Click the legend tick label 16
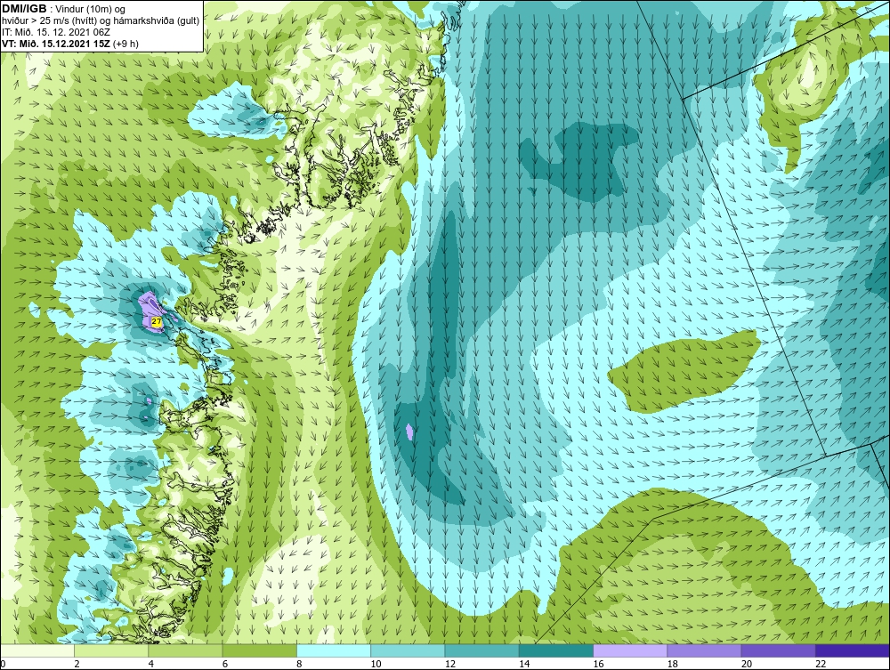Image resolution: width=890 pixels, height=670 pixels. tap(598, 665)
